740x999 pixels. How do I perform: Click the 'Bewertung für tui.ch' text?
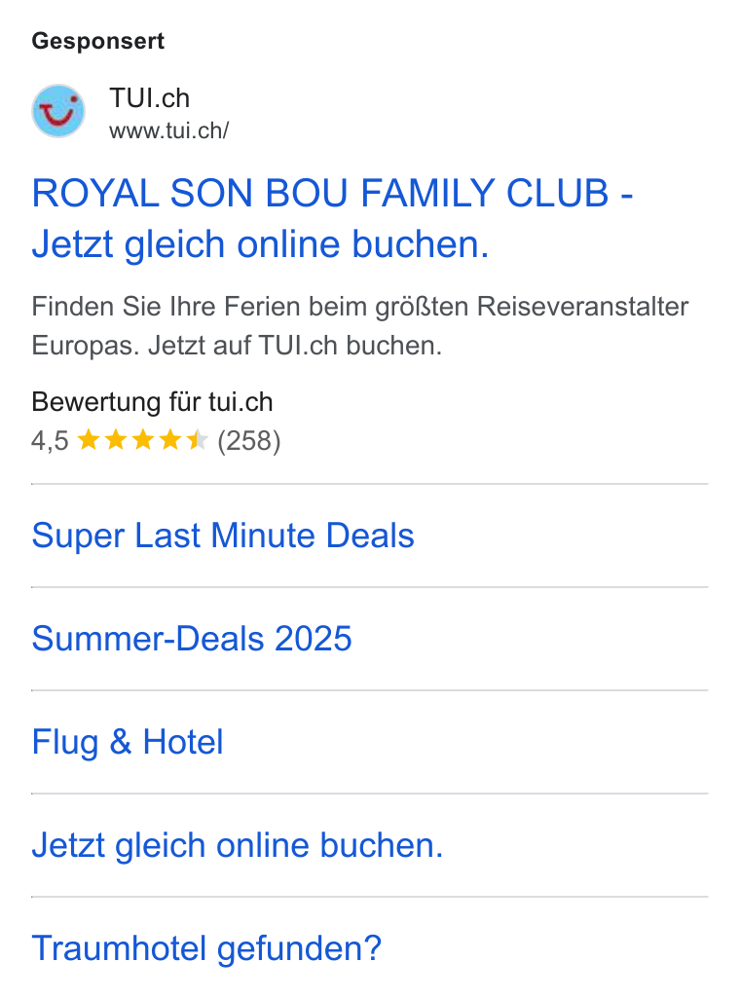(x=152, y=402)
